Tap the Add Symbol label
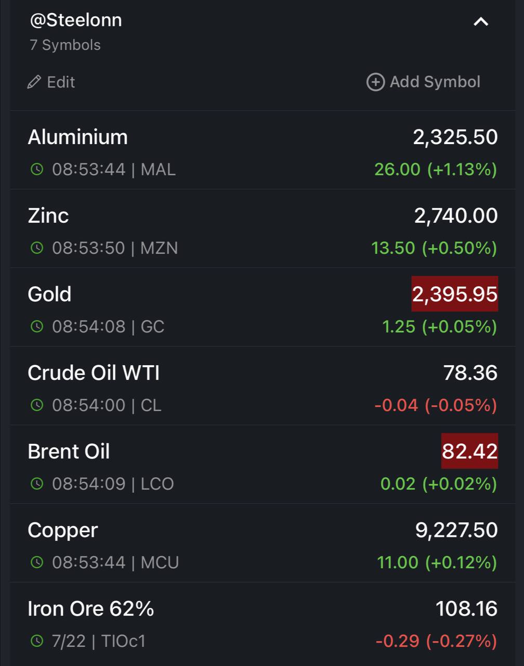The width and height of the screenshot is (524, 666). pos(435,82)
